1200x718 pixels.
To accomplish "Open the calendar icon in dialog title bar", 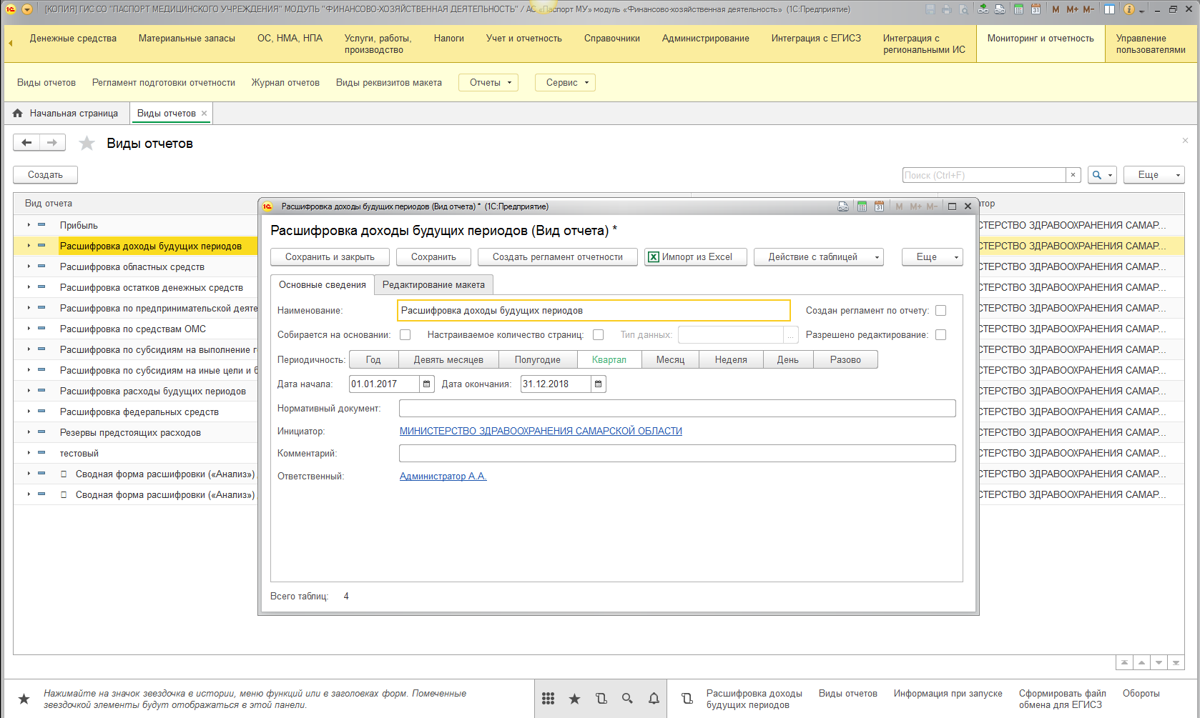I will (x=879, y=206).
